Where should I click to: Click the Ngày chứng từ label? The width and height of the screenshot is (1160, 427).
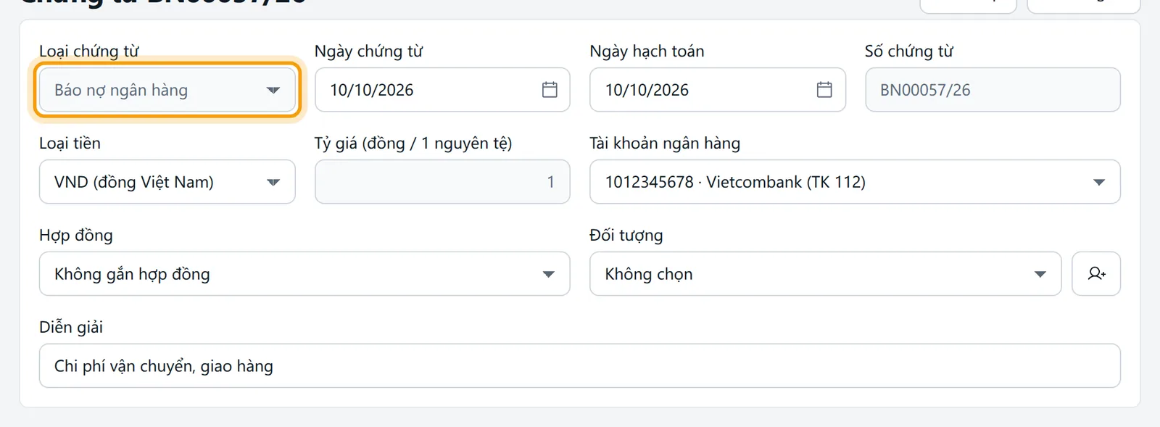368,51
